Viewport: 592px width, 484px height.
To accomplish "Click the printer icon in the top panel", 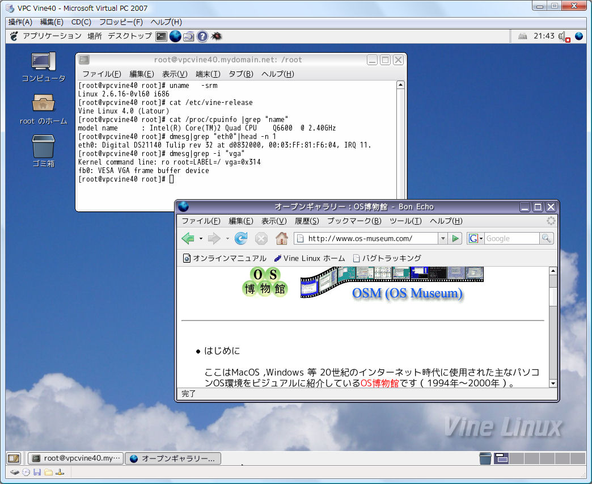I will (x=522, y=36).
